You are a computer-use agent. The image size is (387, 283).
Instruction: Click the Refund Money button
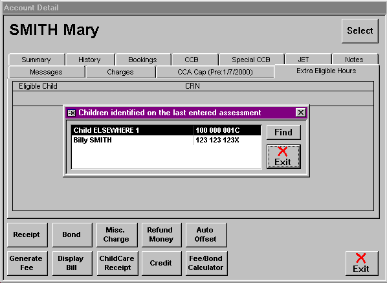(x=161, y=234)
